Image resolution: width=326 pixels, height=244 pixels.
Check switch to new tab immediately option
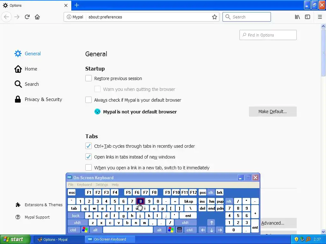89,167
